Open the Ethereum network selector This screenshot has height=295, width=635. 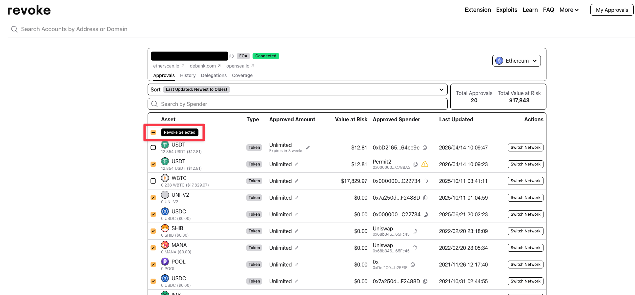click(x=516, y=61)
